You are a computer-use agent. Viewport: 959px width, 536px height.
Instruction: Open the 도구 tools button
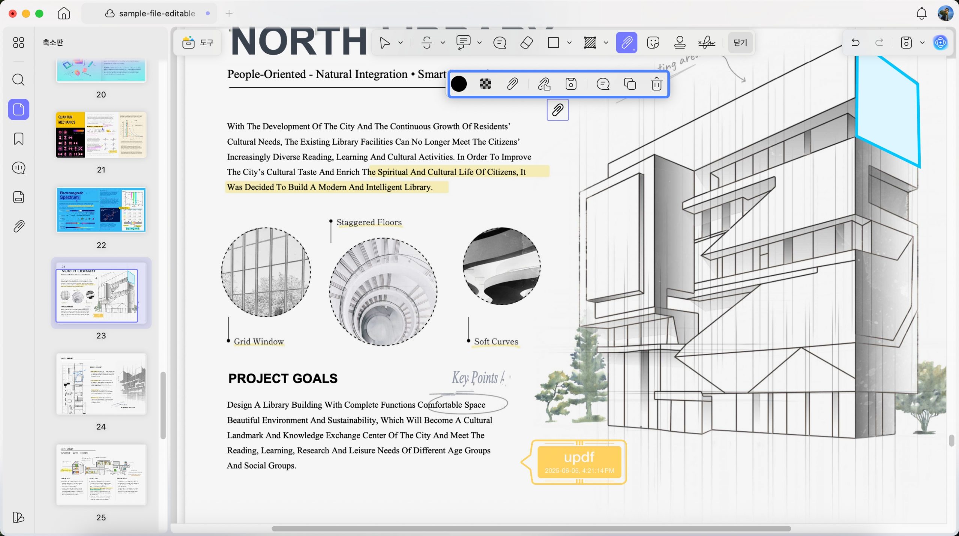point(198,43)
